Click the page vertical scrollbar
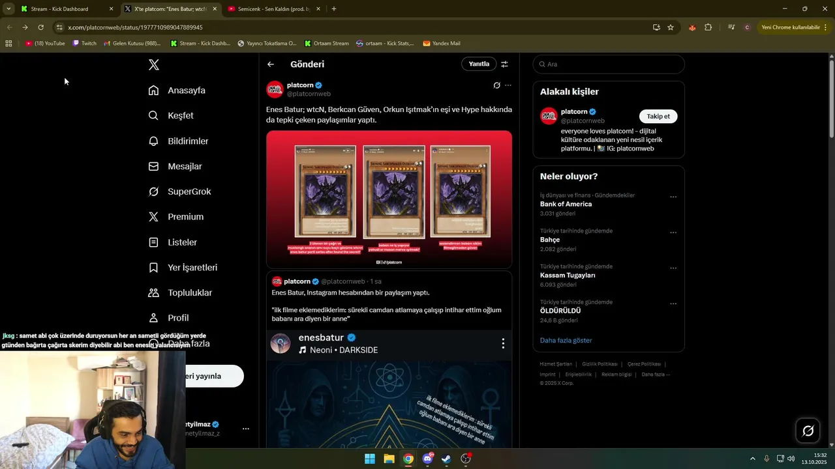Image resolution: width=835 pixels, height=469 pixels. pos(831,98)
